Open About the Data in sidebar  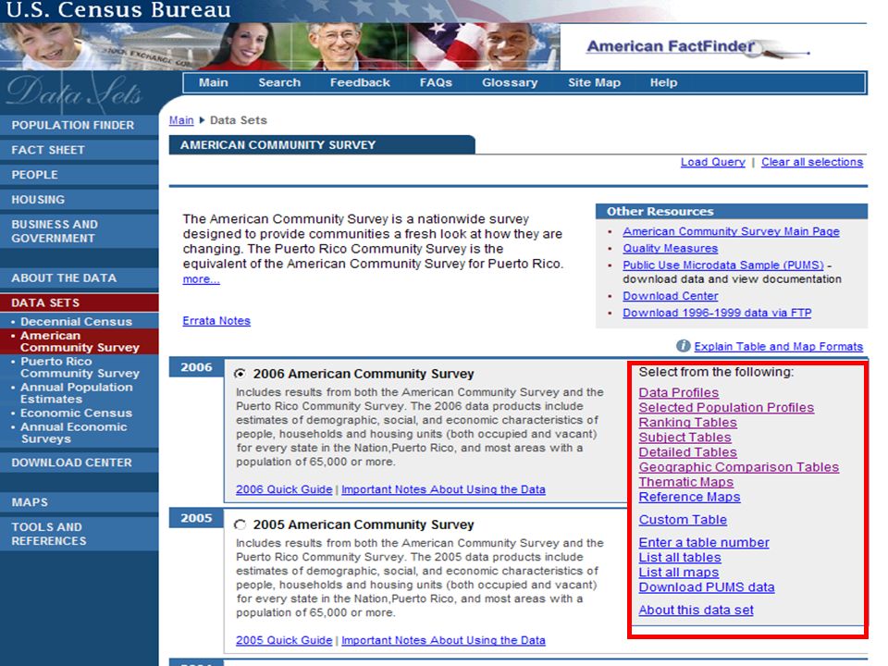(80, 278)
